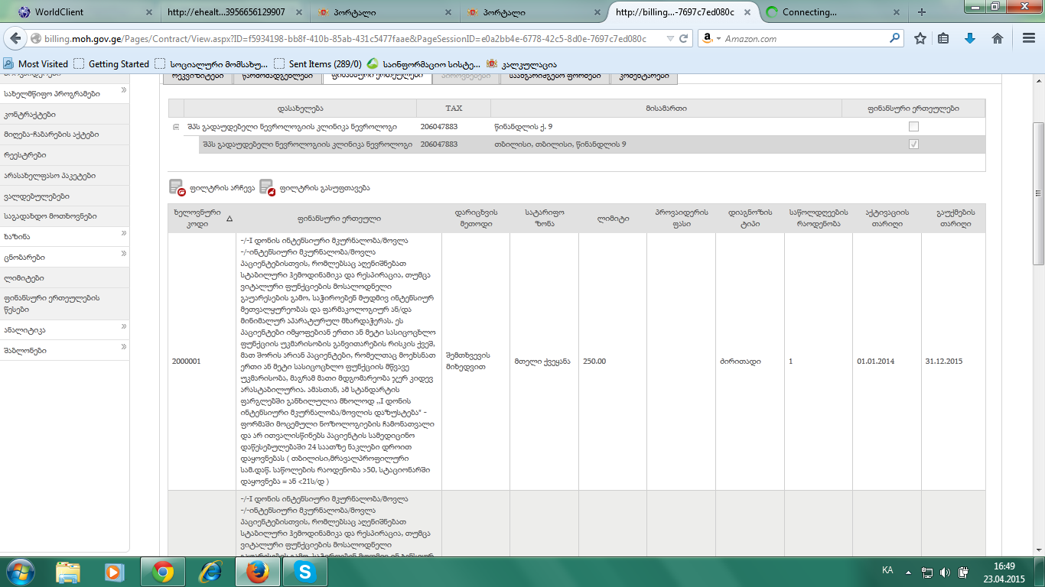1045x587 pixels.
Task: Tick the checkbox for 'წინანდლის ქ. 9' row
Action: click(913, 127)
